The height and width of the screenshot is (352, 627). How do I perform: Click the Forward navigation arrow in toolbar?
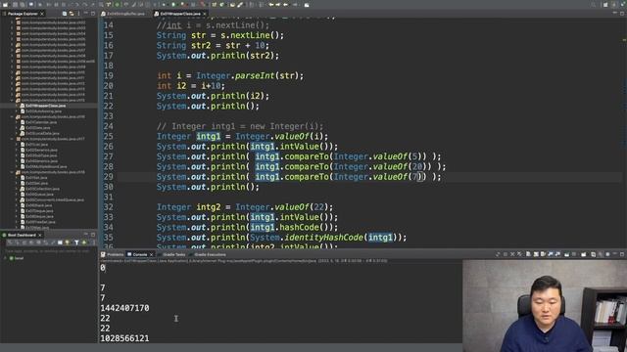pos(296,4)
